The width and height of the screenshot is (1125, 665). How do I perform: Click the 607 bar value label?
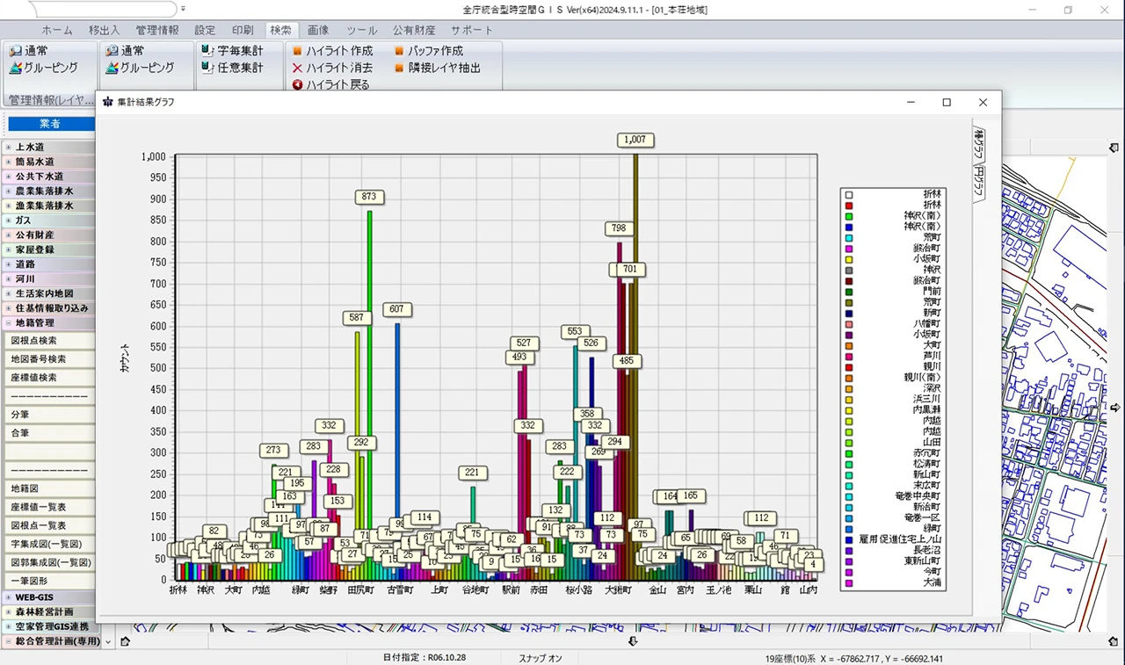[397, 309]
